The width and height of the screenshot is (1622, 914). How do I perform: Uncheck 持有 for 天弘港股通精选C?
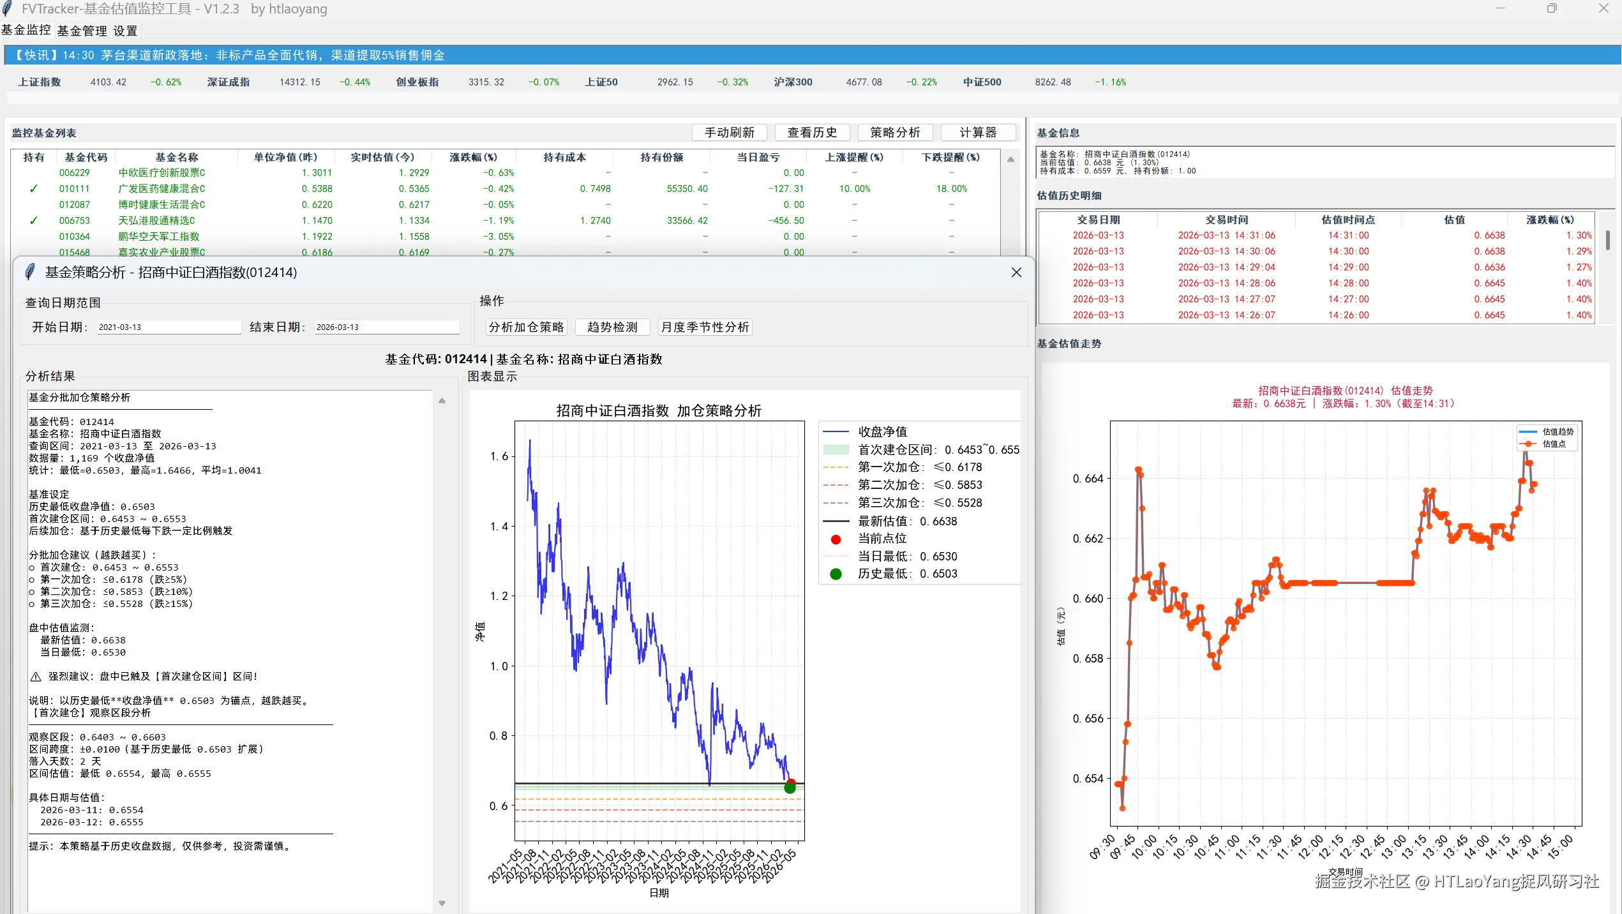[33, 220]
